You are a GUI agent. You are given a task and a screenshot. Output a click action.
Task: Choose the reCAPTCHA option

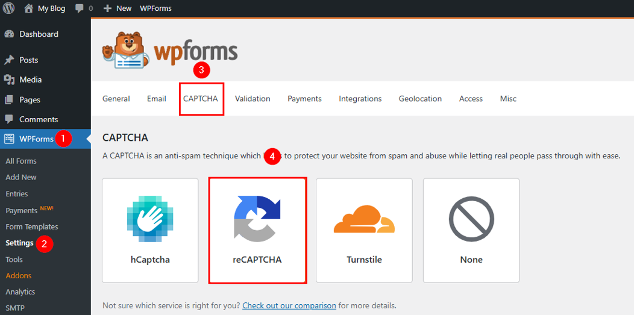(257, 230)
